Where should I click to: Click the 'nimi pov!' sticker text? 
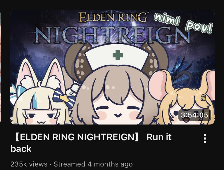coord(183,23)
